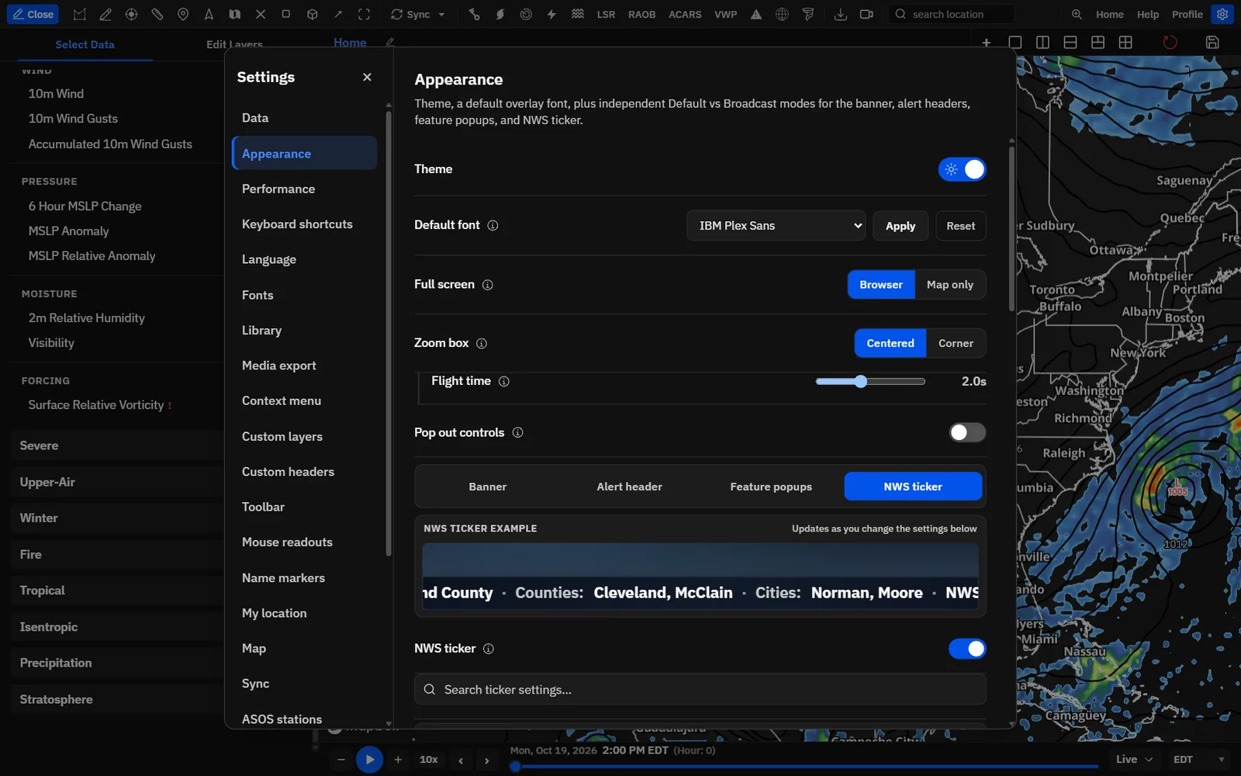The image size is (1241, 776).
Task: Choose Map only full screen mode
Action: [950, 285]
